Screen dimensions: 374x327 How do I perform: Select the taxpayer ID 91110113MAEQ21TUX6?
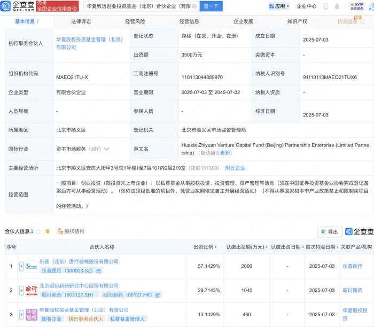click(x=330, y=77)
